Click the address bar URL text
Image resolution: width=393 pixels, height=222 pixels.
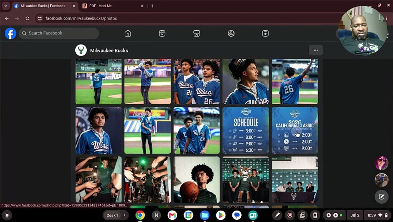(x=81, y=18)
